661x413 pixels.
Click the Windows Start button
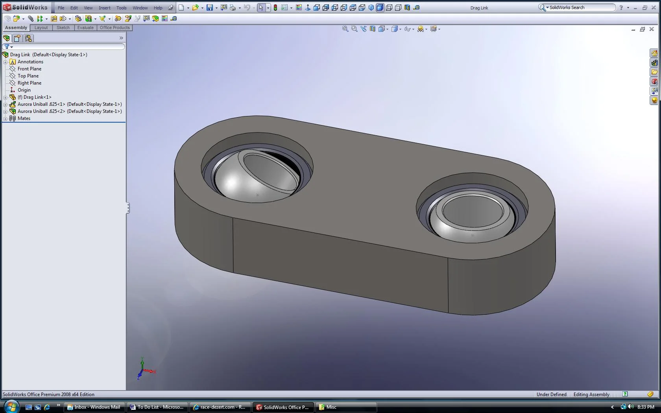[x=11, y=406]
